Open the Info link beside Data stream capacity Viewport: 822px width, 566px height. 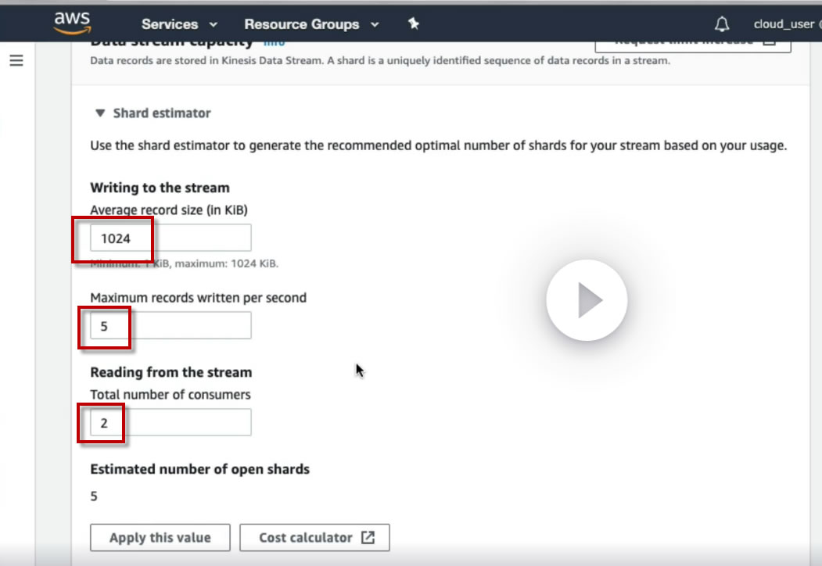click(x=274, y=44)
